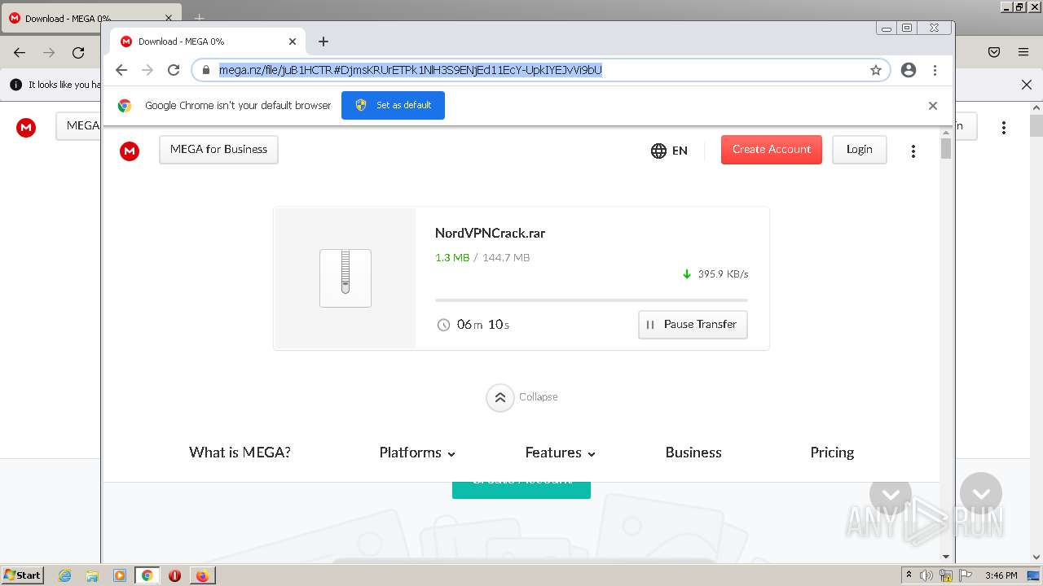Click Create Account button
The height and width of the screenshot is (586, 1043).
coord(771,150)
